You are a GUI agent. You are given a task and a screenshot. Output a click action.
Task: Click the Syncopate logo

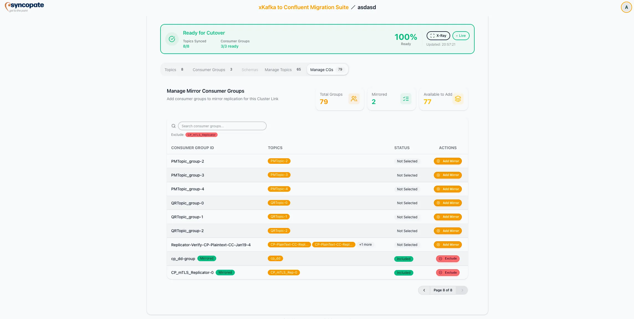click(x=24, y=7)
